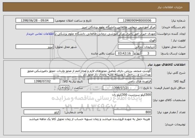This screenshot has height=138, width=195.
Task: Click the استان محل تحویل field آذربایجان شرقی
Action: (137, 47)
